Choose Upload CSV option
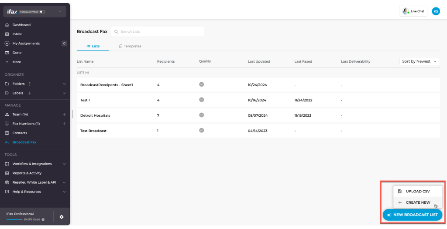This screenshot has height=229, width=447. (x=418, y=192)
